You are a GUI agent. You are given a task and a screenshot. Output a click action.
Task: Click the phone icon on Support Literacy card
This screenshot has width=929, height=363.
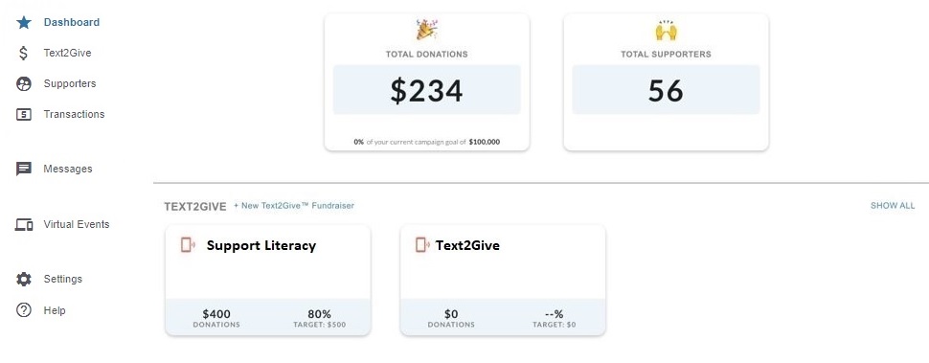point(188,244)
